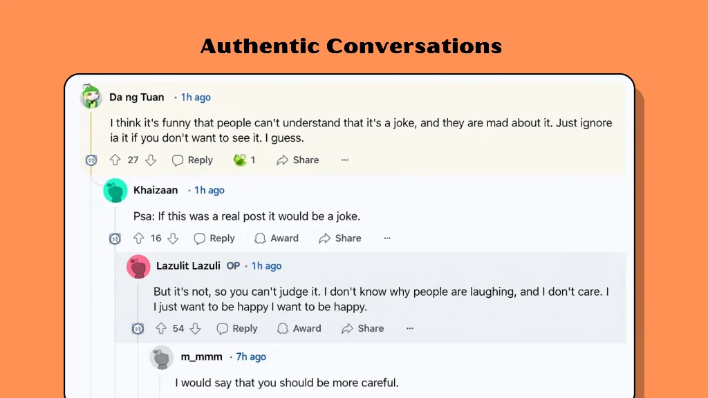
Task: Click the green award badge on top comment
Action: [241, 160]
